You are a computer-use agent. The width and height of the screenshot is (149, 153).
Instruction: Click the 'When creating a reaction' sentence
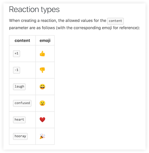74,24
